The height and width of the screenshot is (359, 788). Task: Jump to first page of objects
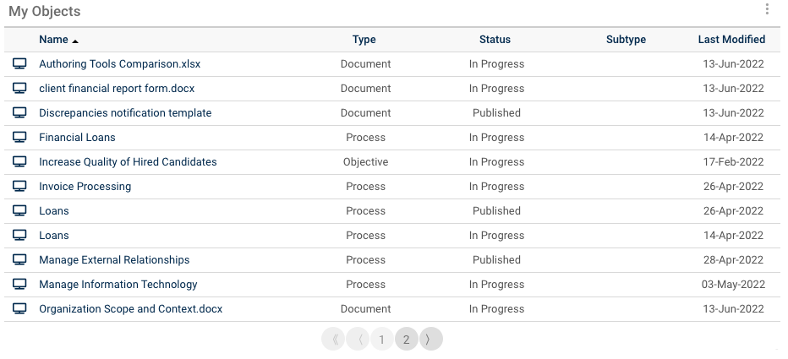[334, 340]
